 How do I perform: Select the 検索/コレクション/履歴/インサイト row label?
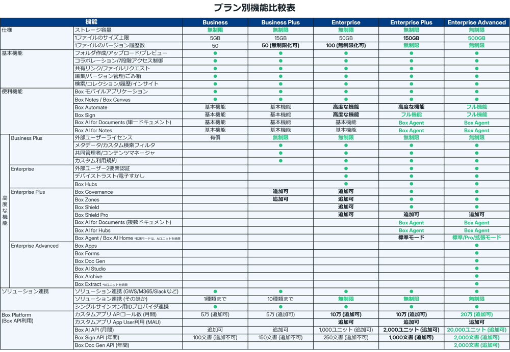116,84
